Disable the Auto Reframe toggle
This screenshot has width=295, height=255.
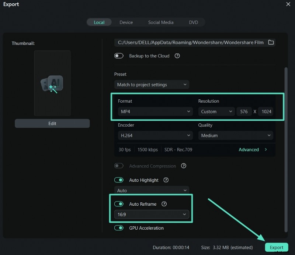pos(119,204)
